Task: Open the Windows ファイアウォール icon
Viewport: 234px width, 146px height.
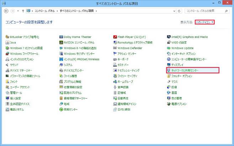Action: pyautogui.click(x=7, y=54)
